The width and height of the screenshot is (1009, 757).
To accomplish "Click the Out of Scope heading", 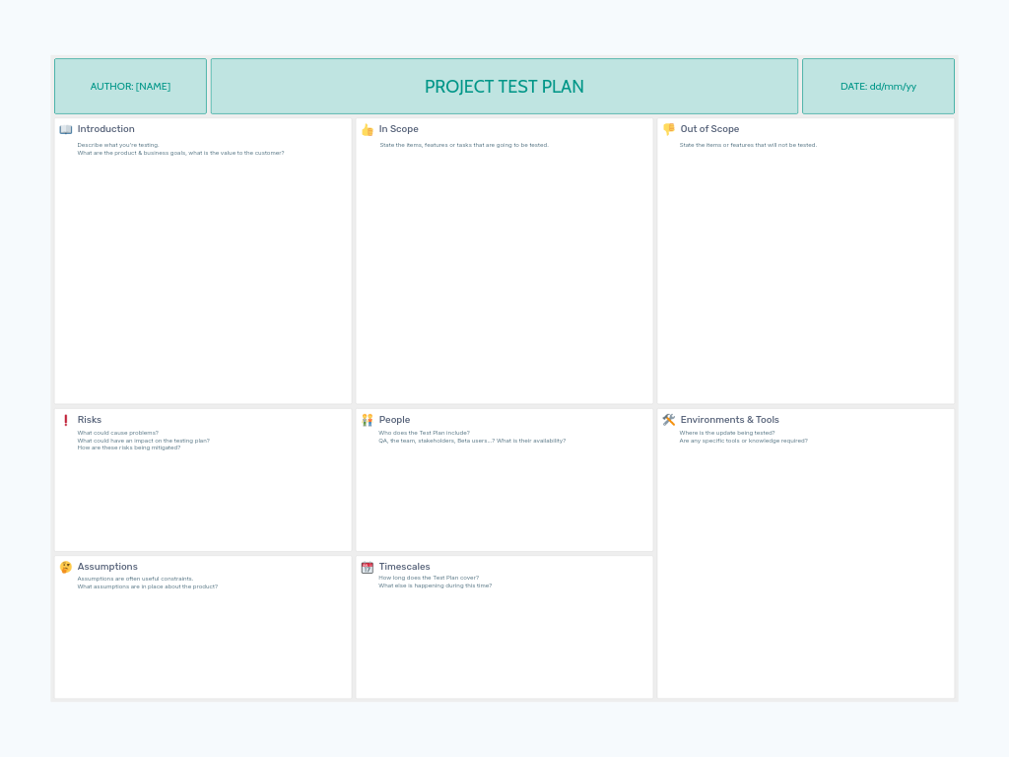I will click(709, 129).
